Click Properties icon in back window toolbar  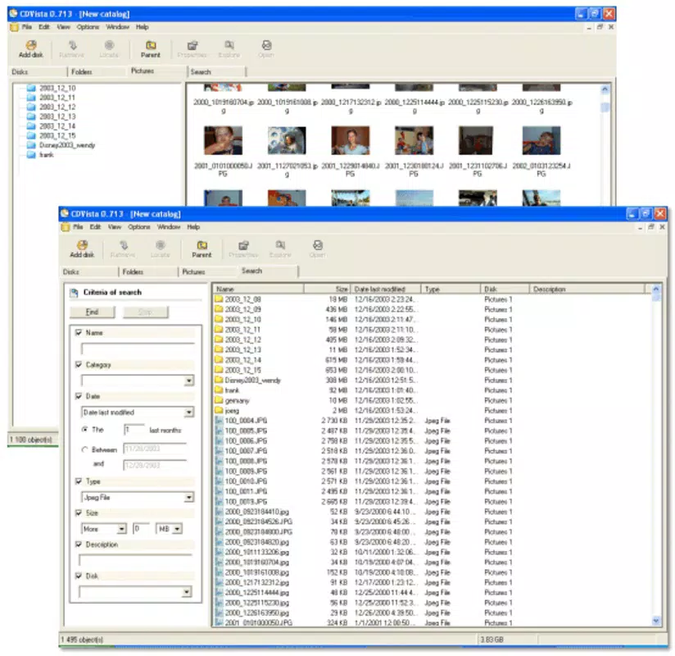point(192,45)
